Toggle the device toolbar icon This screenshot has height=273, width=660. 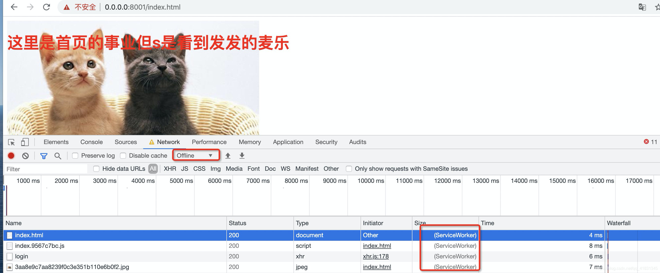pyautogui.click(x=25, y=142)
